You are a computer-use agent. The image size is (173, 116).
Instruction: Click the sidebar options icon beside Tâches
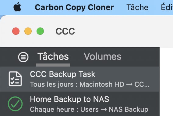point(23,57)
